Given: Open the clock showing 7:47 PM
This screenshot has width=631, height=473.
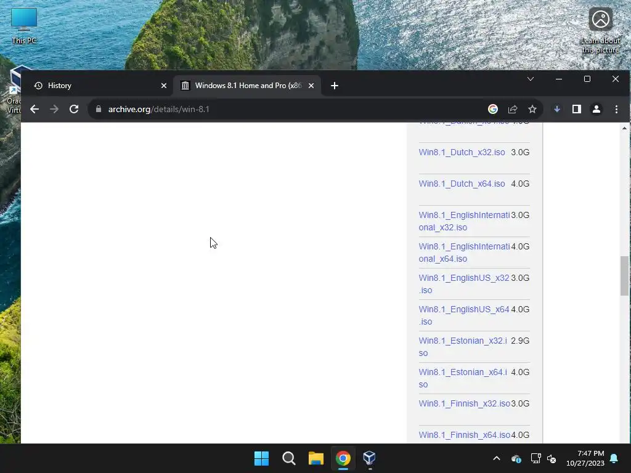Looking at the screenshot, I should [x=585, y=458].
